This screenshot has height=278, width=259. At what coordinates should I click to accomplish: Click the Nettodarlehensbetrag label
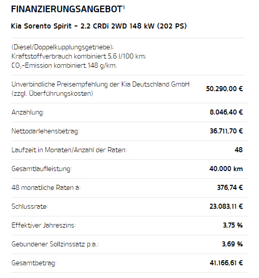pyautogui.click(x=45, y=131)
